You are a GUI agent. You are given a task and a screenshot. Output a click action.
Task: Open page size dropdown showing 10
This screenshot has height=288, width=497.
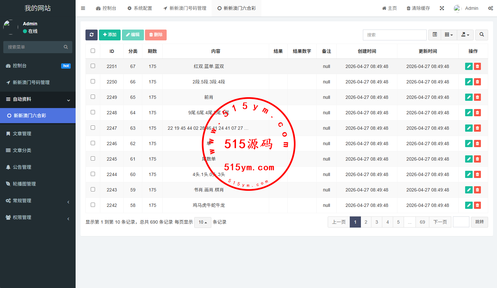tap(202, 222)
